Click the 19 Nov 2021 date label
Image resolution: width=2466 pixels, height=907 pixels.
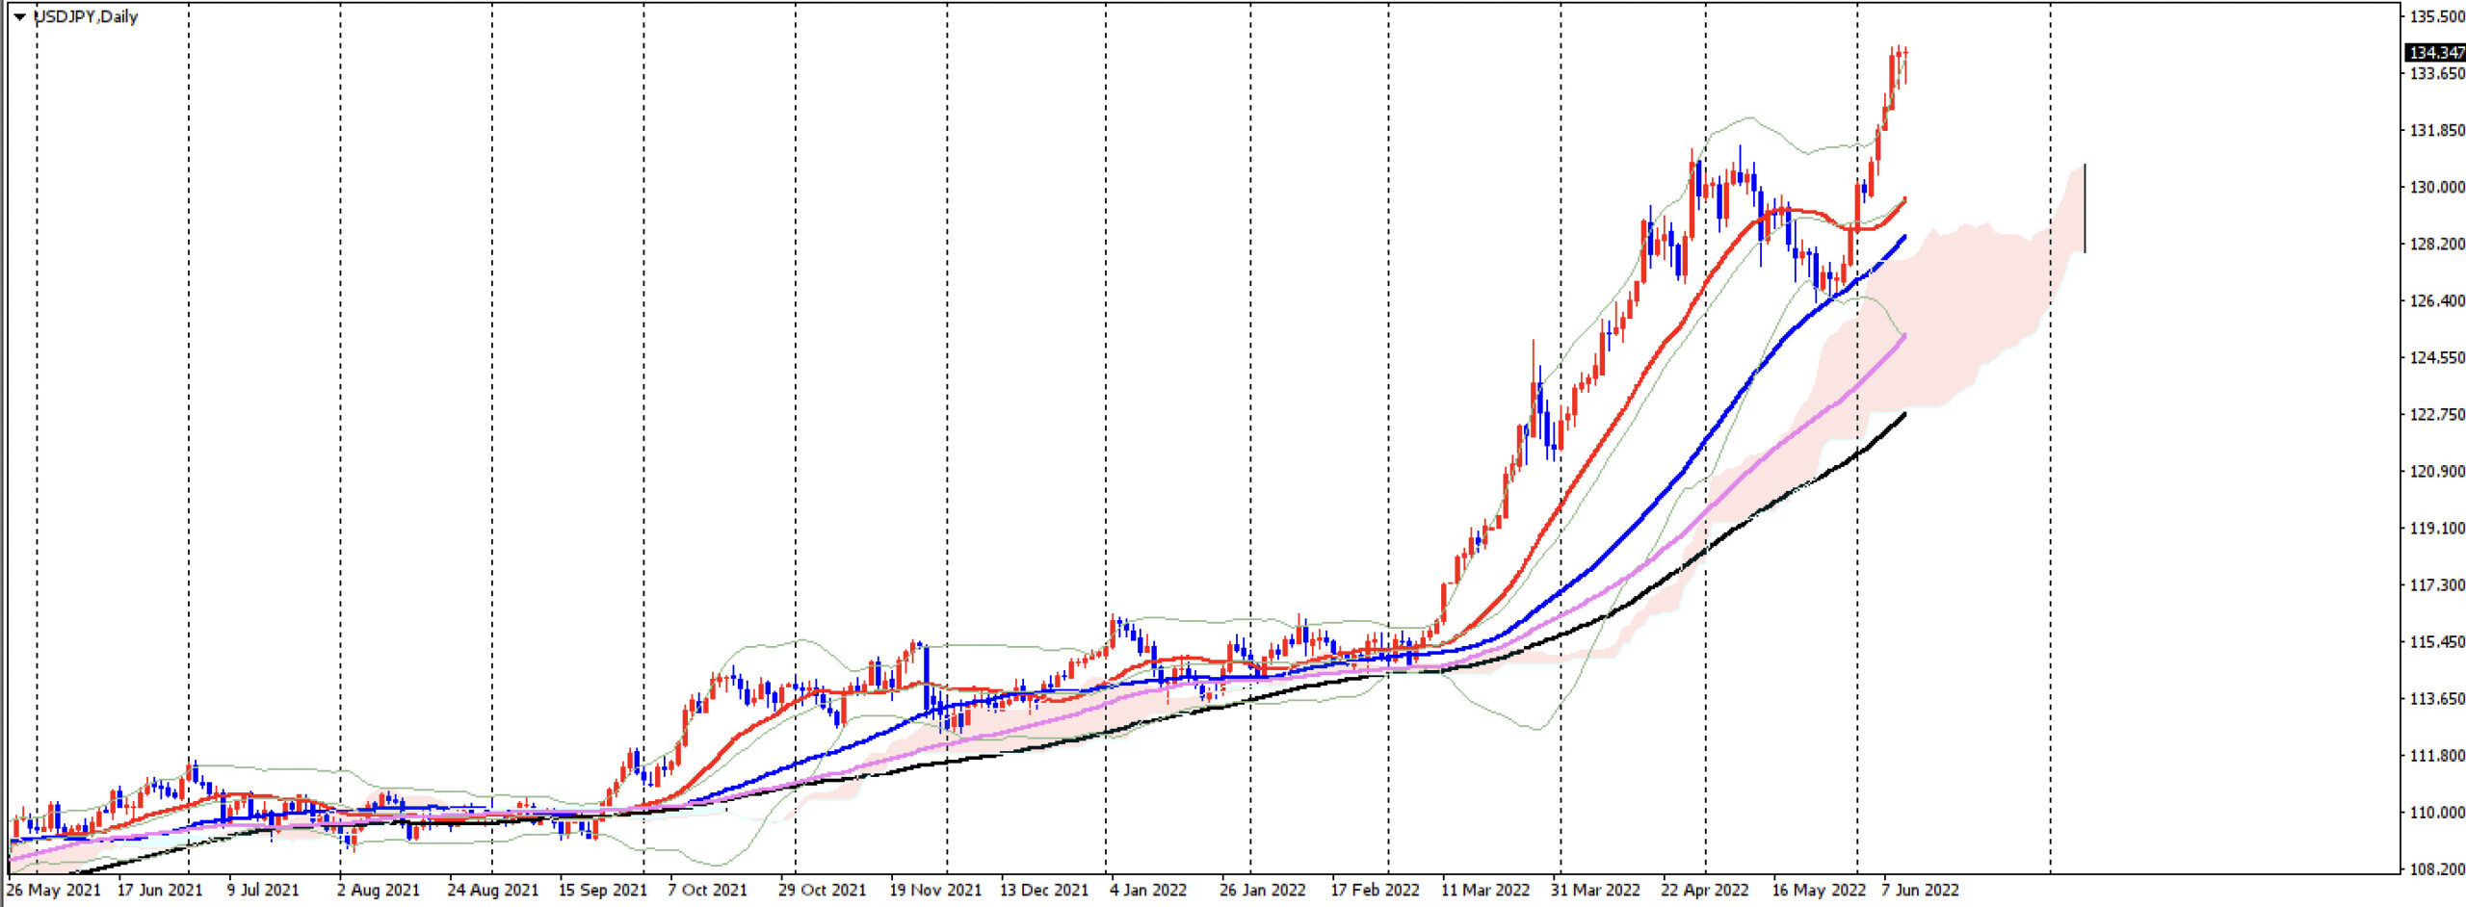[x=935, y=890]
